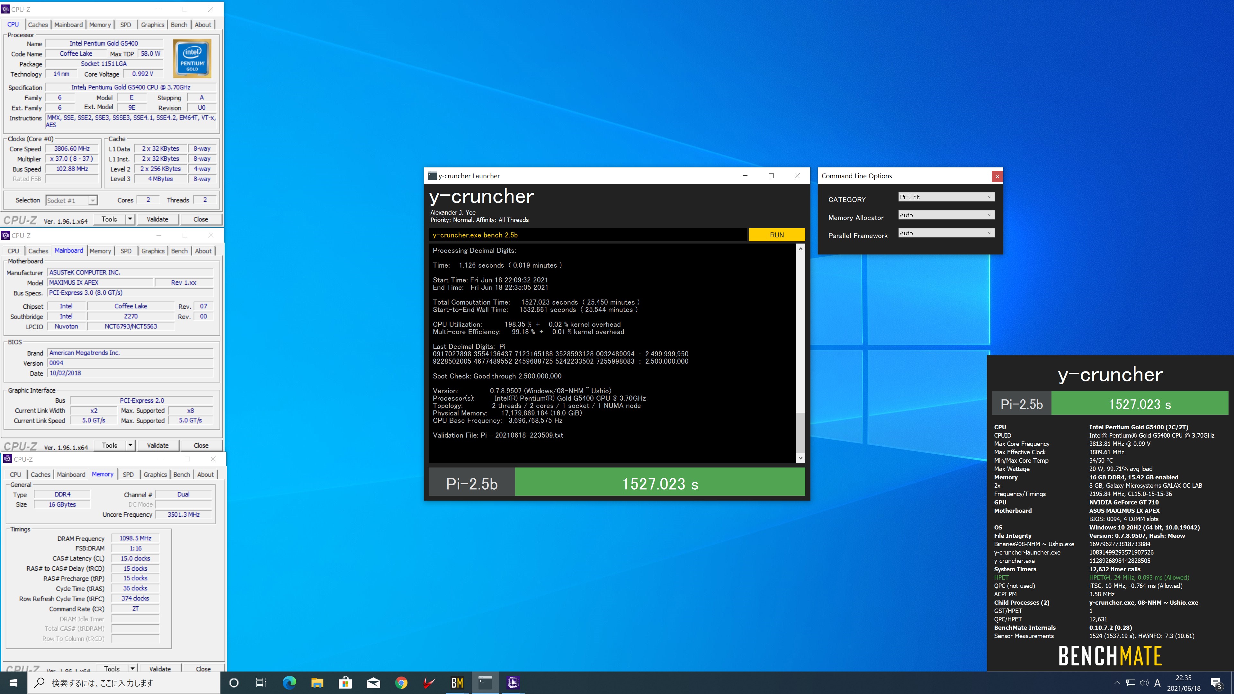Switch to y-cruncher console taskbar icon

click(x=485, y=682)
